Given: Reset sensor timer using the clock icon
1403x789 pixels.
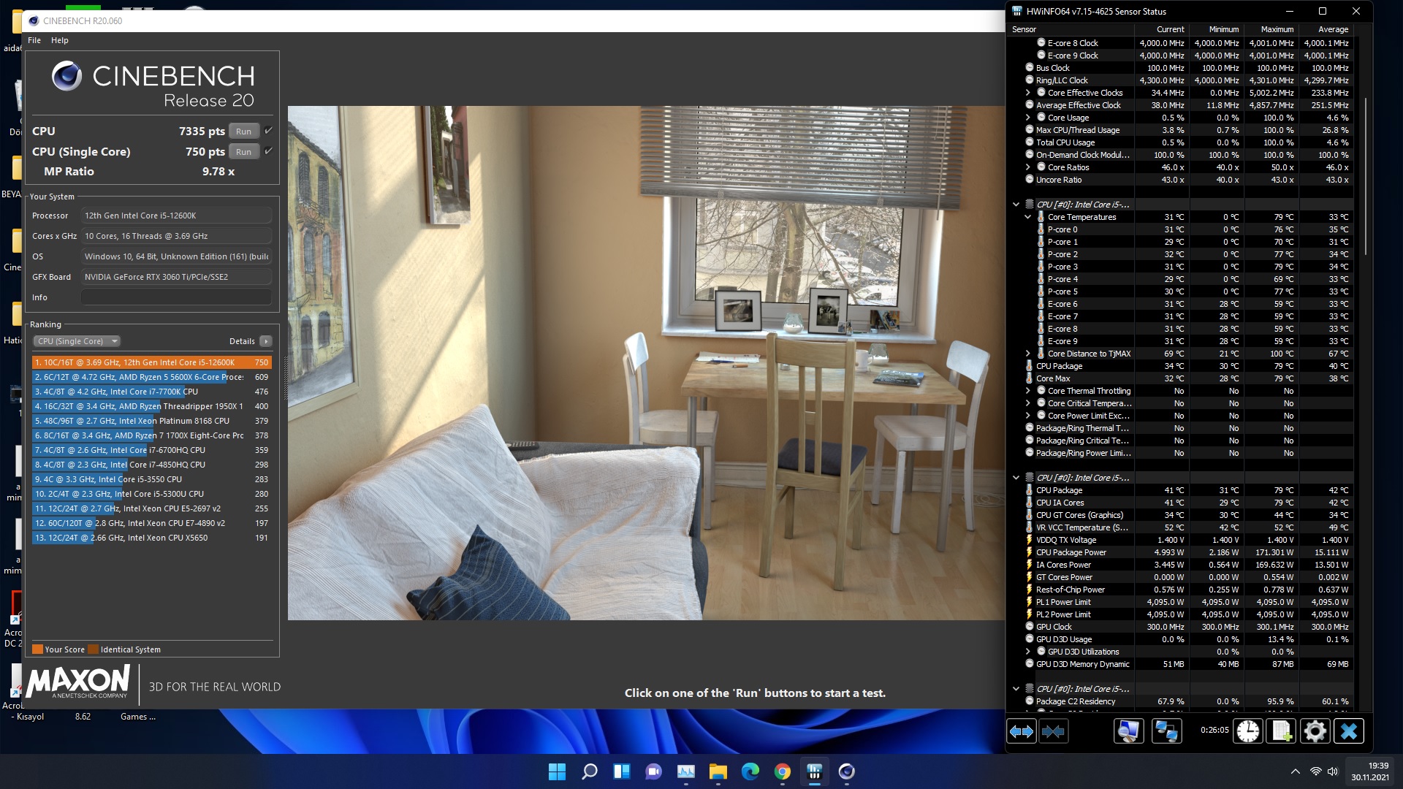Looking at the screenshot, I should coord(1248,731).
